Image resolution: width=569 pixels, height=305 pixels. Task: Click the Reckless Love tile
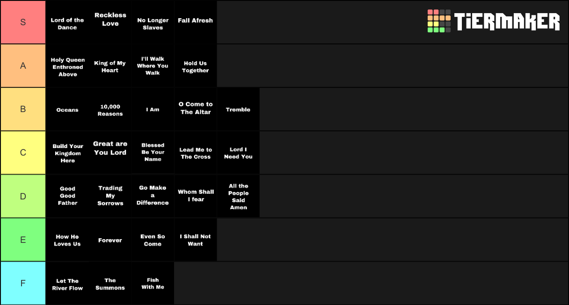pos(110,22)
